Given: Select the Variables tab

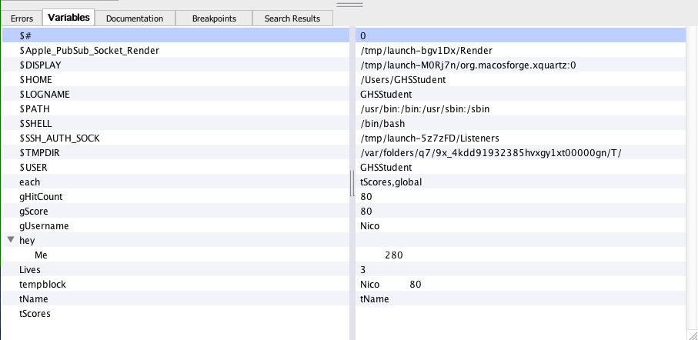Looking at the screenshot, I should (x=68, y=18).
